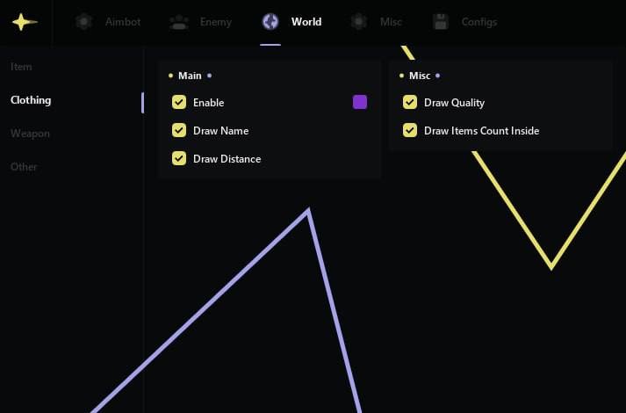Open the Enemy tab

click(216, 22)
